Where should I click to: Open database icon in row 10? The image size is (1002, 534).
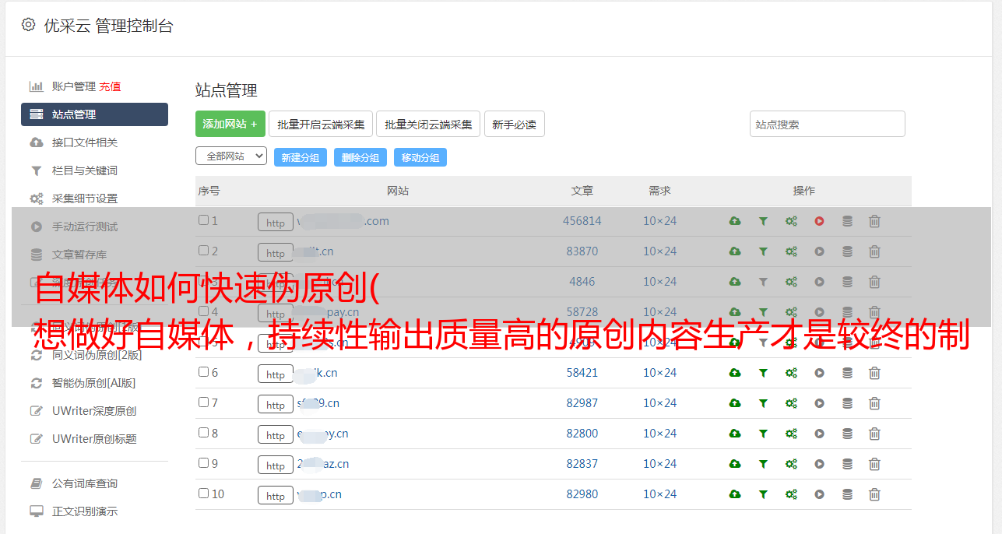tap(847, 494)
